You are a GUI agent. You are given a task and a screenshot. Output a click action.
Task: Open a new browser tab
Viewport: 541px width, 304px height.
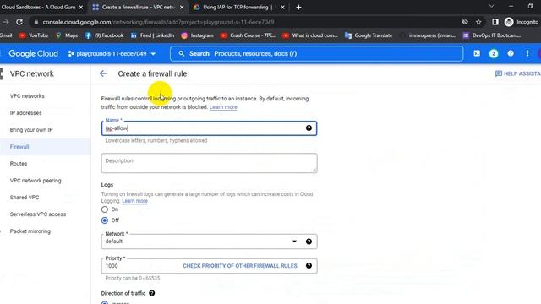click(298, 8)
